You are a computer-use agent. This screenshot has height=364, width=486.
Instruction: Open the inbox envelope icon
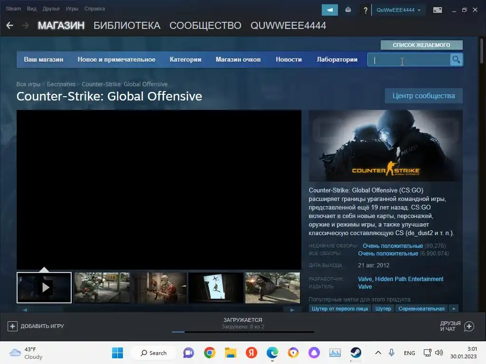348,10
